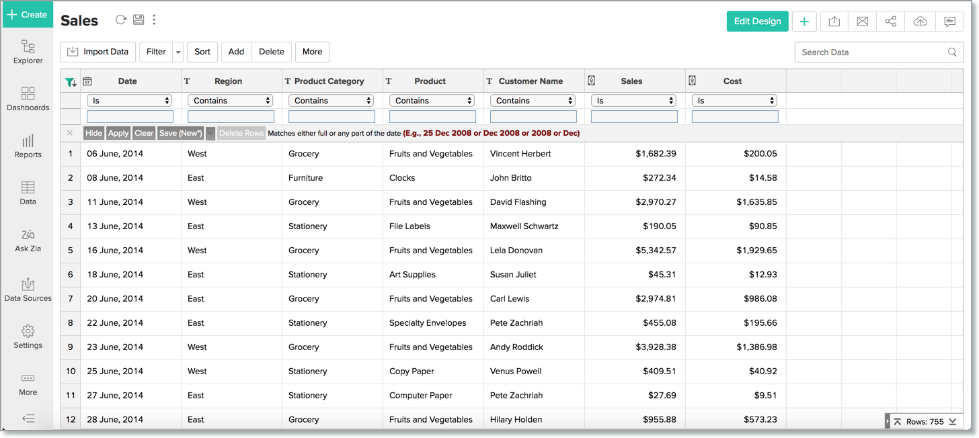This screenshot has width=979, height=438.
Task: Click the Search Data input field
Action: pos(872,52)
